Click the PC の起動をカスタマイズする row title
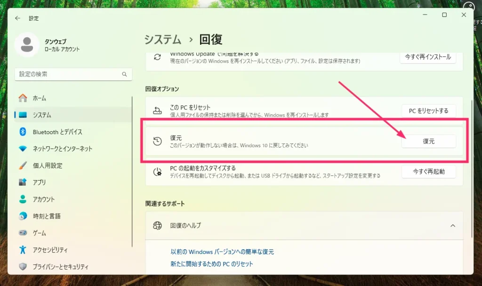482x286 pixels. (203, 168)
